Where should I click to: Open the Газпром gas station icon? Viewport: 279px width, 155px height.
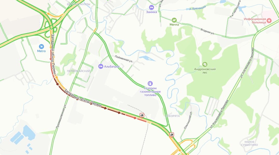coord(150,83)
